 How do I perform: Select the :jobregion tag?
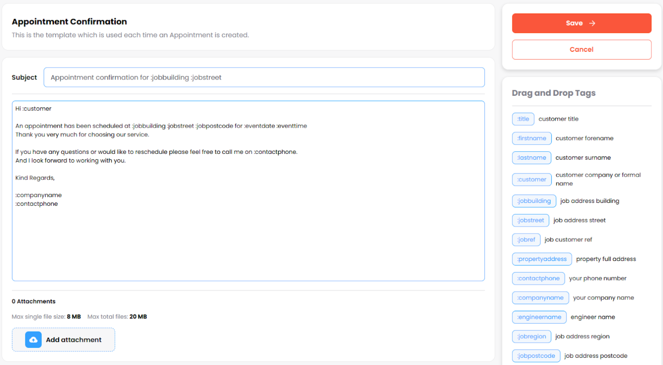(531, 336)
